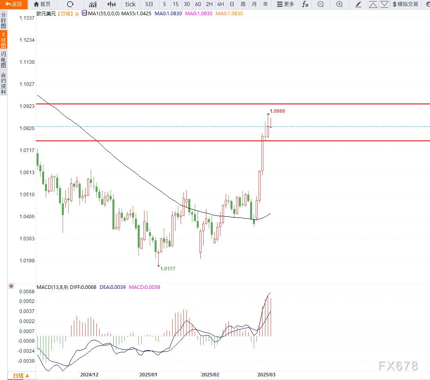Select the 15-minute timeframe
Image resolution: width=430 pixels, height=380 pixels.
pyautogui.click(x=175, y=4)
